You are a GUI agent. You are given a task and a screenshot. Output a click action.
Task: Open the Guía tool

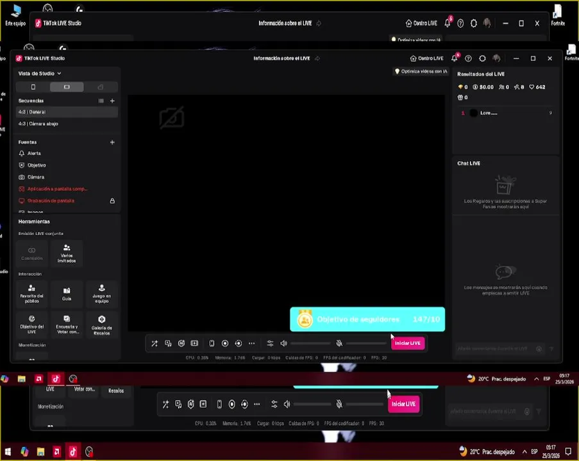click(x=67, y=294)
